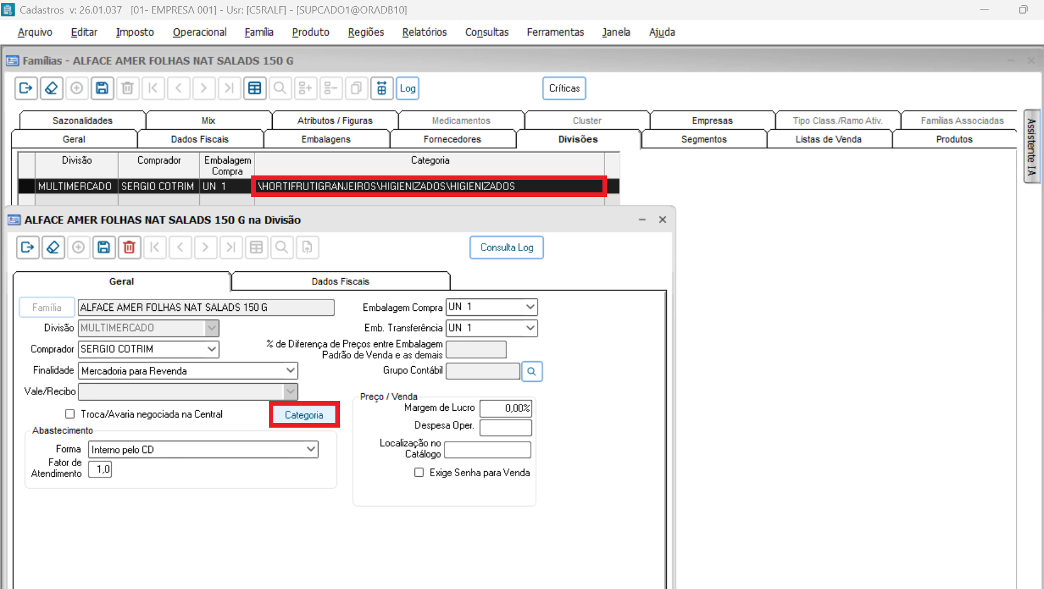The height and width of the screenshot is (589, 1044).
Task: Open the Ferramentas menu
Action: click(556, 32)
